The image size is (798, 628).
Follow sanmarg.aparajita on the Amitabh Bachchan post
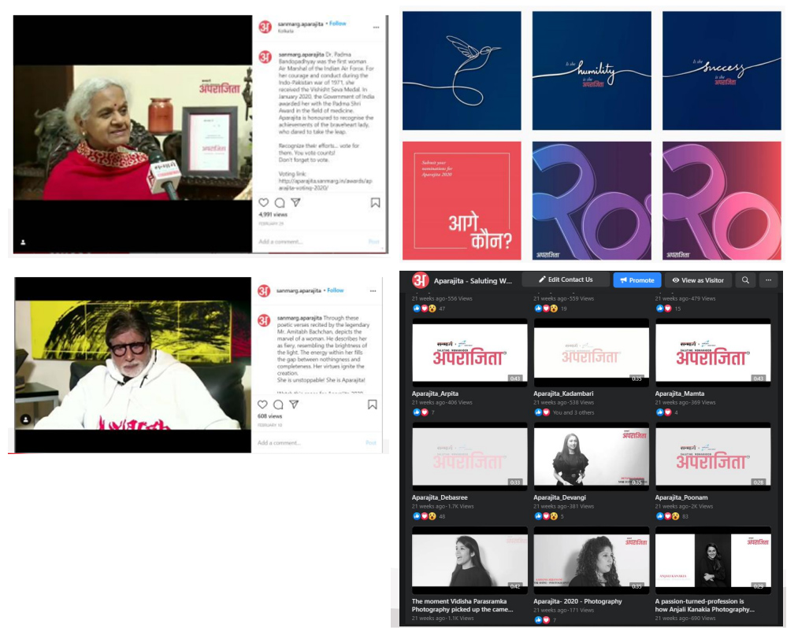click(x=336, y=290)
